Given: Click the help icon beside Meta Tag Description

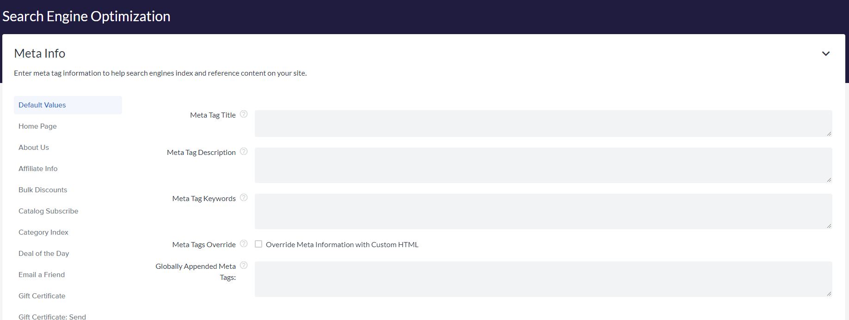Looking at the screenshot, I should pyautogui.click(x=244, y=152).
